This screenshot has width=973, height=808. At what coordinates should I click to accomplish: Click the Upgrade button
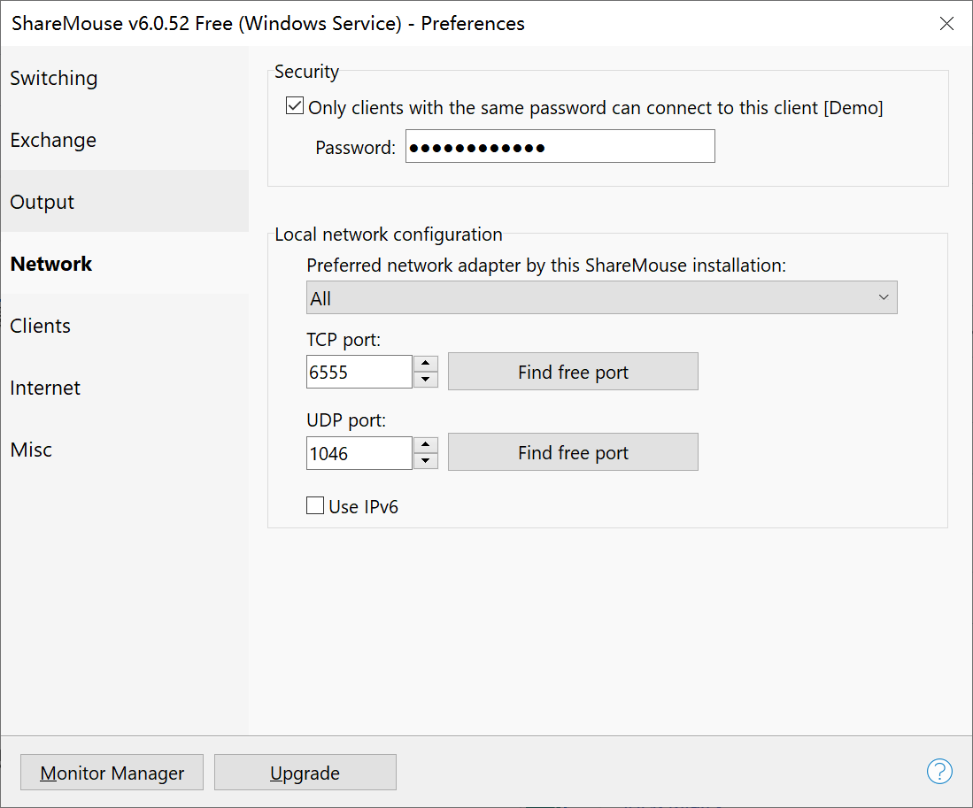point(305,773)
